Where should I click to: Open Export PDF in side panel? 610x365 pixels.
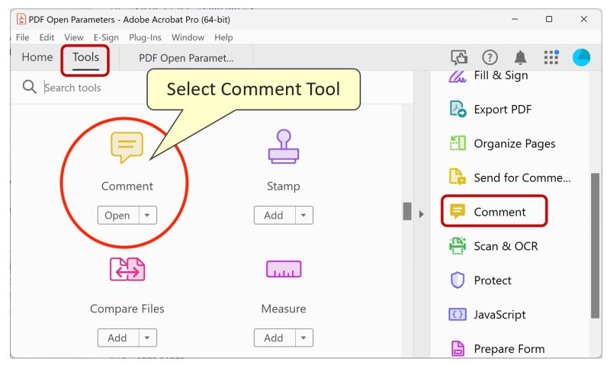pos(491,109)
